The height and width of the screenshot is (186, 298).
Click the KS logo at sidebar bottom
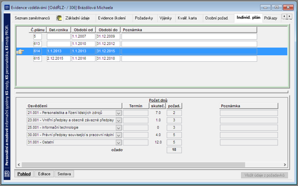[7, 174]
